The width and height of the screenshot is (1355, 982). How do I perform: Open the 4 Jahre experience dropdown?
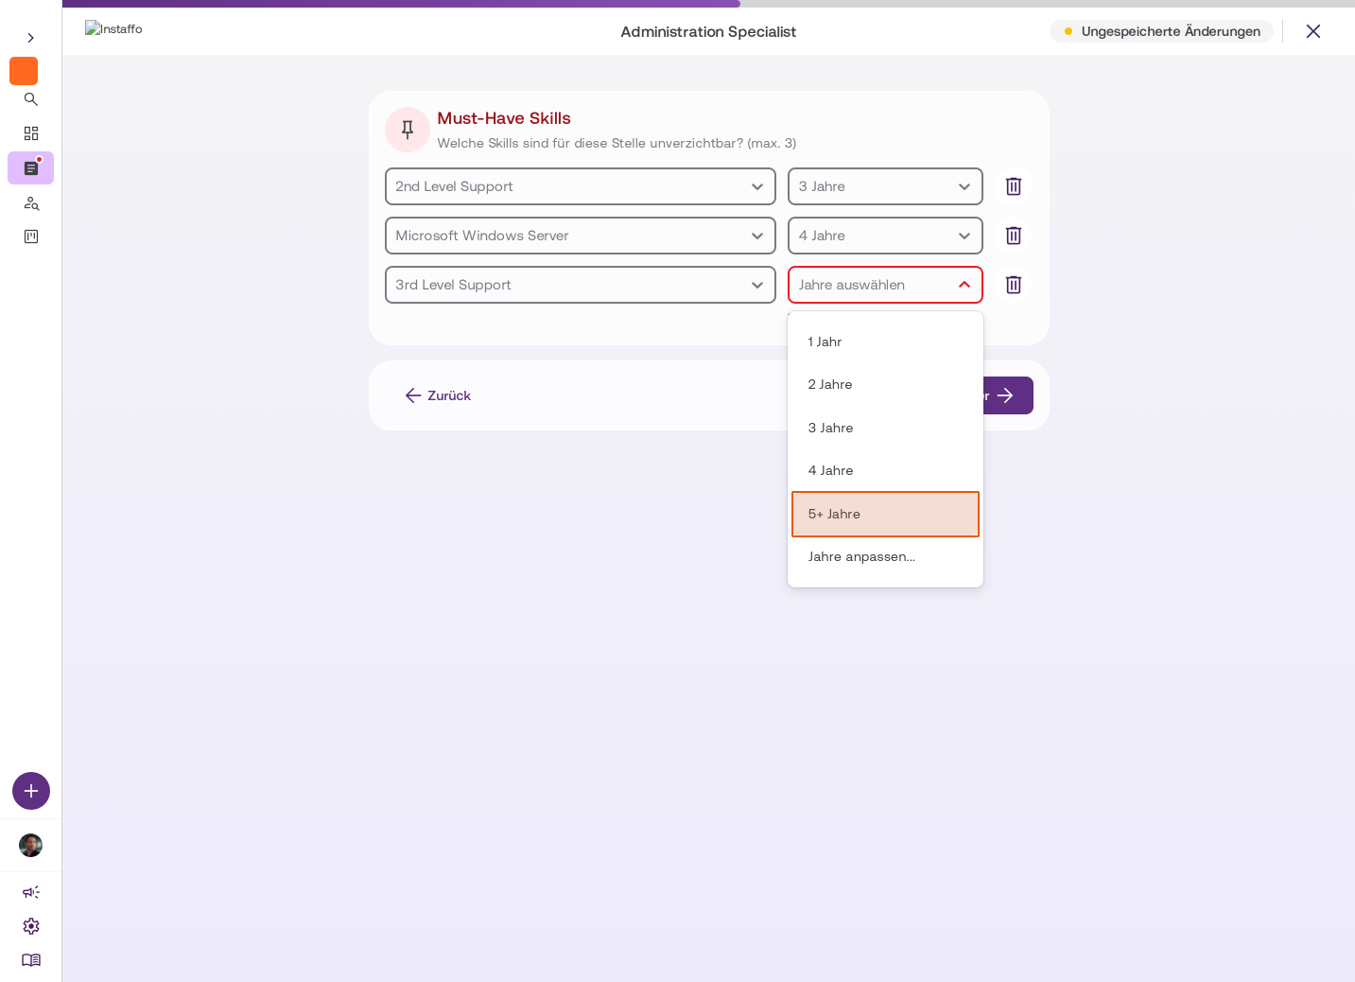point(885,236)
